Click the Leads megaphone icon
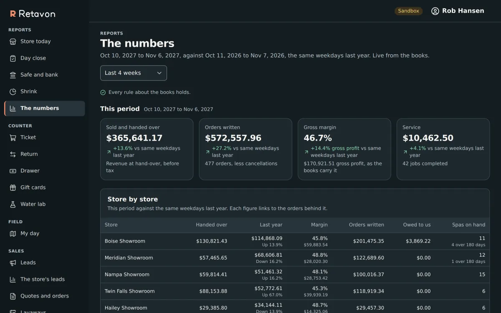The image size is (501, 313). 13,263
